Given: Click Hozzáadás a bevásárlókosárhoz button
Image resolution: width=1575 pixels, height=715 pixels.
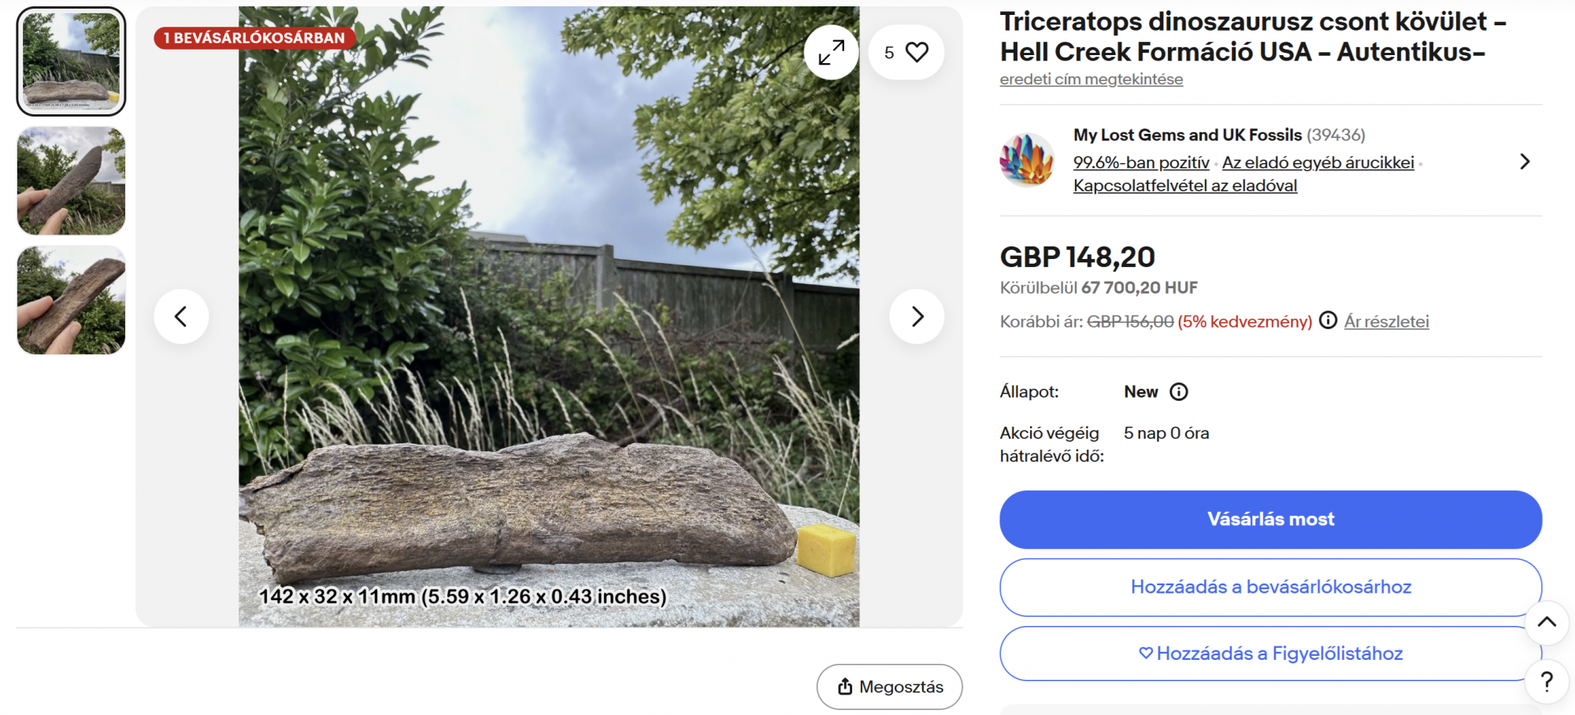Looking at the screenshot, I should 1270,587.
